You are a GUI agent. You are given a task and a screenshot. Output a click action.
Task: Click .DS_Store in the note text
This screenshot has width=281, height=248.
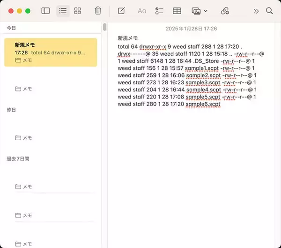(206, 61)
